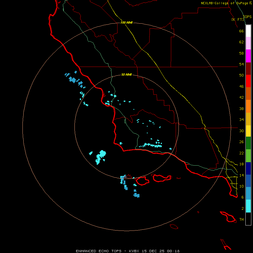This screenshot has height=253, width=253.
Task: Click the 'ENHANCED ECHO TOPS' title text
Action: [x=99, y=251]
